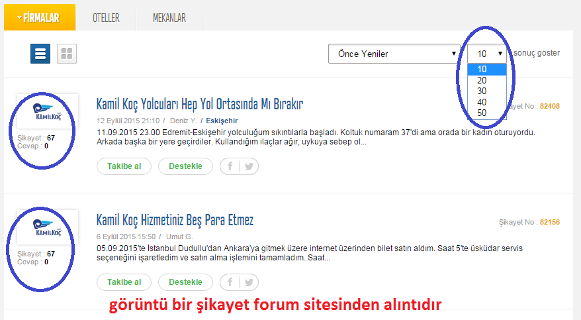This screenshot has width=581, height=320.
Task: Share the Yolcuları complaint on Twitter
Action: click(x=249, y=166)
